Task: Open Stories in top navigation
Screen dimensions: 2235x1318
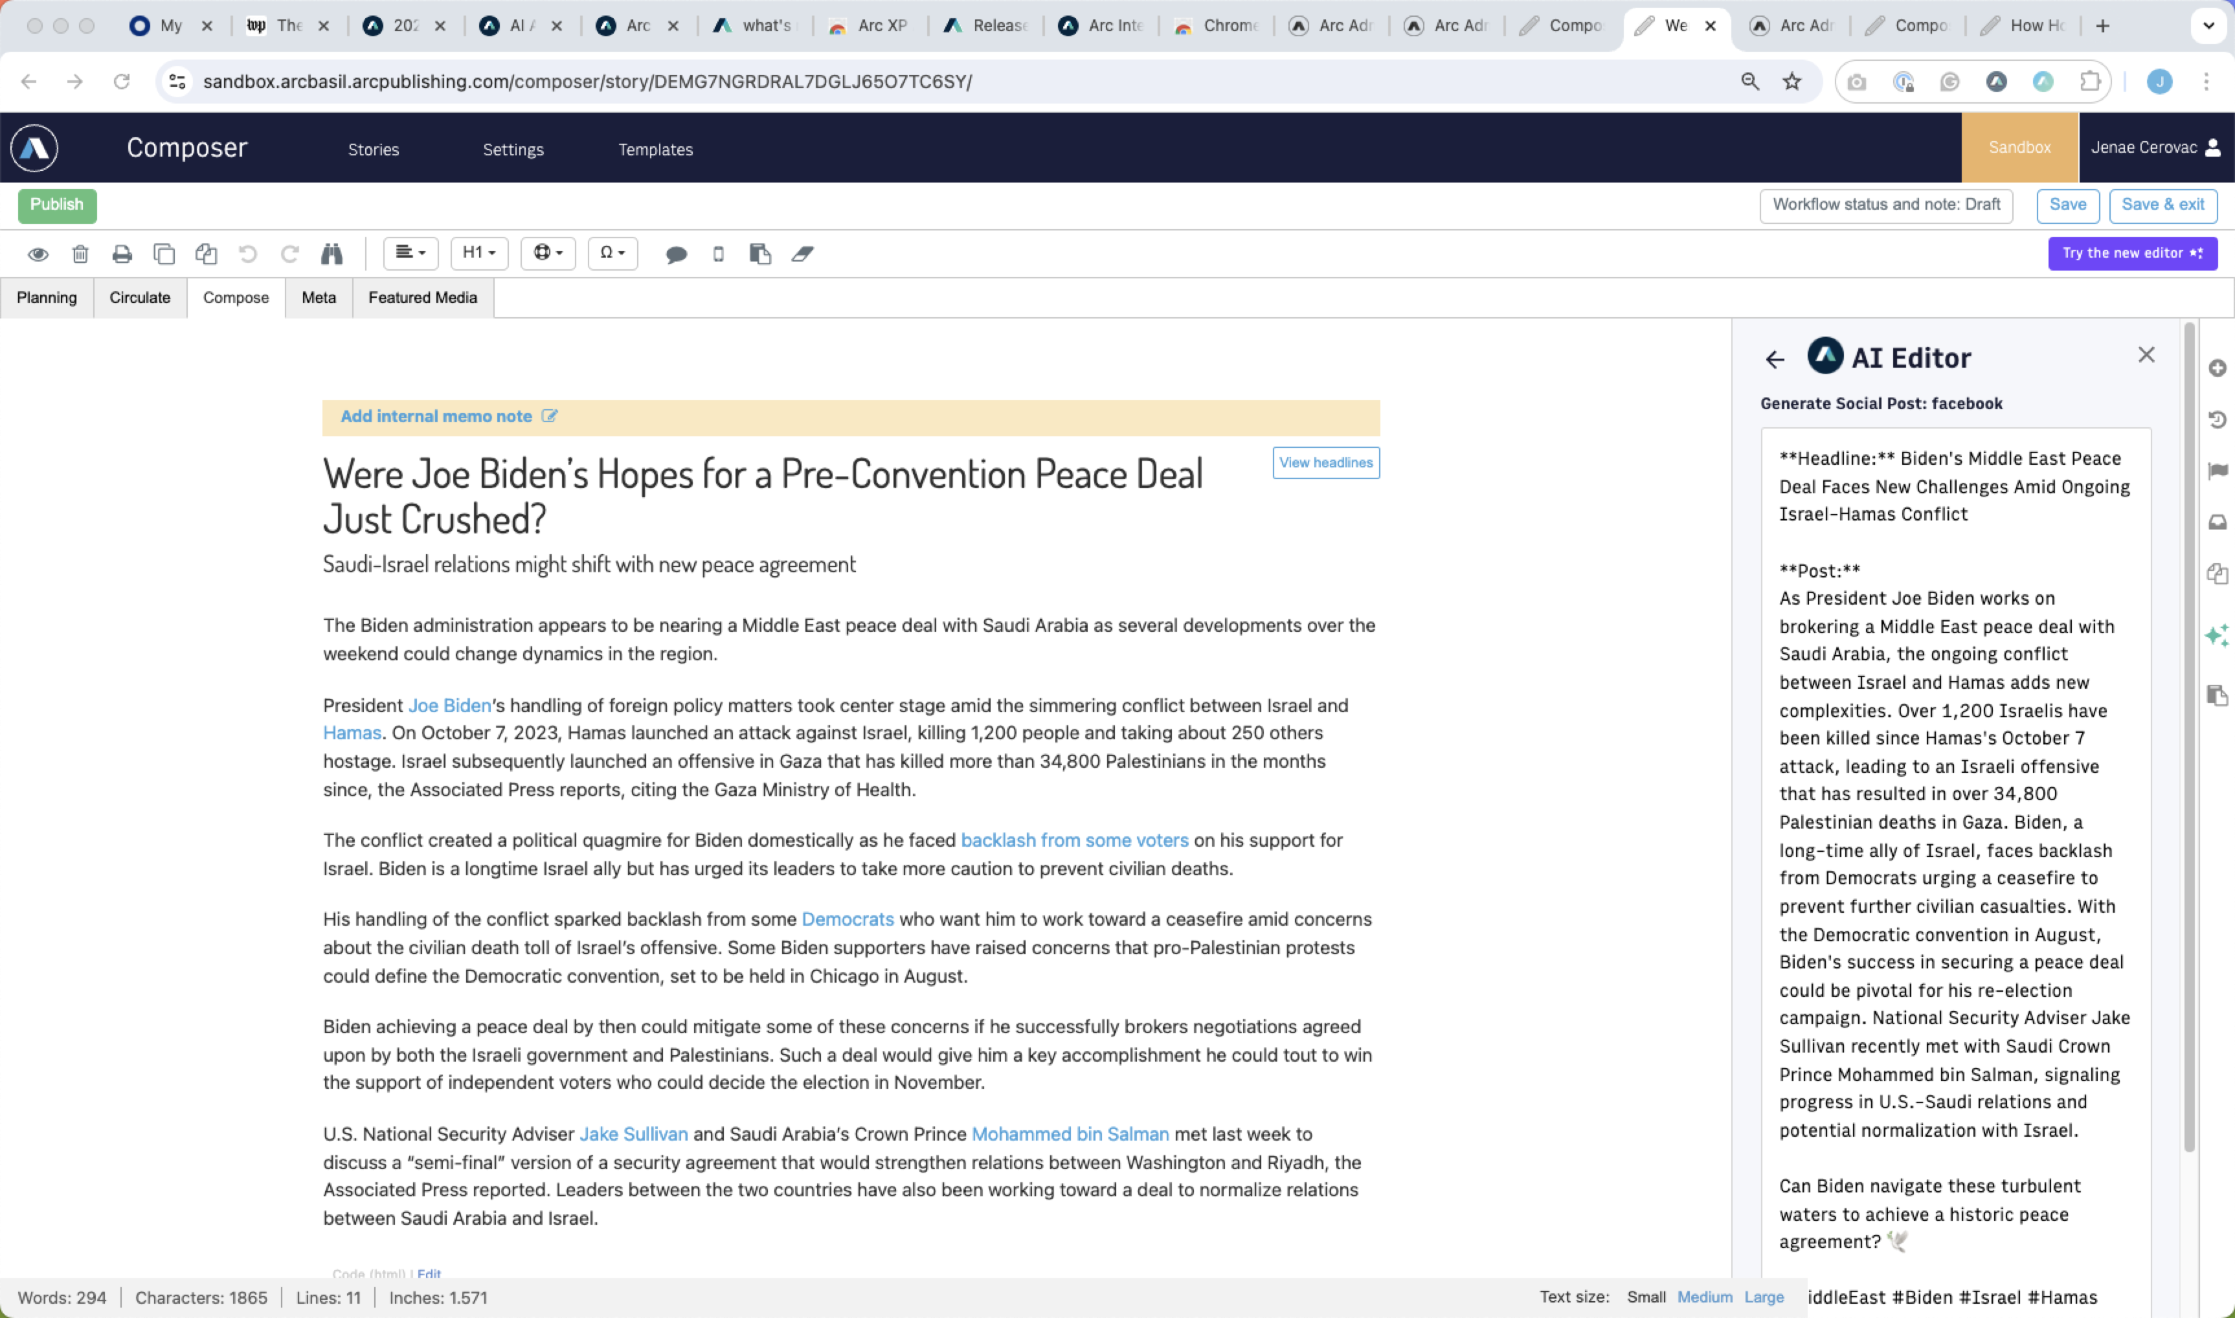Action: 373,149
